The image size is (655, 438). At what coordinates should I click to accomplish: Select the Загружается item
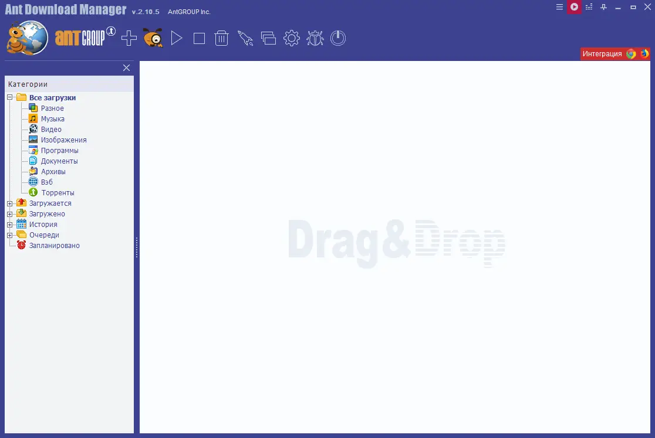pos(50,203)
